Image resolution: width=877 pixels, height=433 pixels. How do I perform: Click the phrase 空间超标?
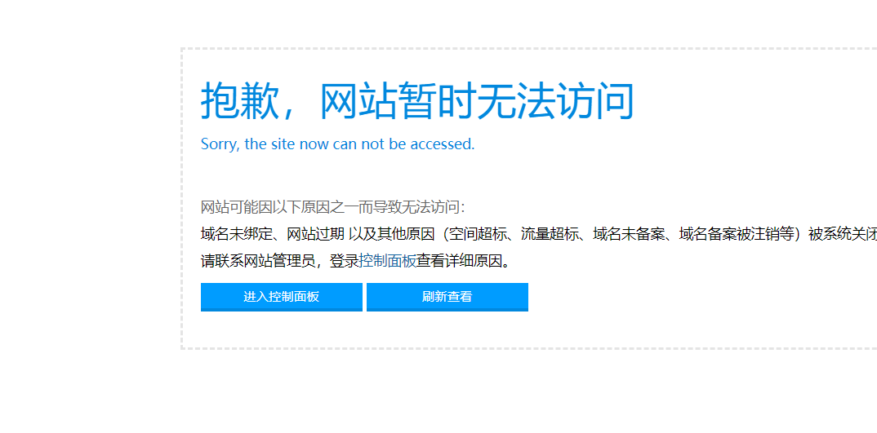pos(479,234)
